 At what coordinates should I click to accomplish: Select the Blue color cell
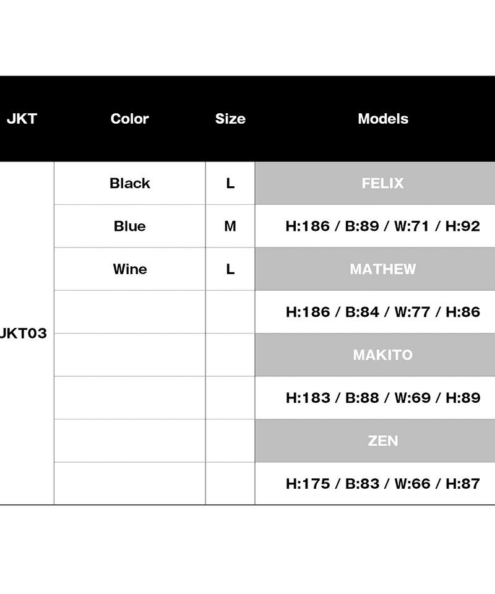coord(130,226)
